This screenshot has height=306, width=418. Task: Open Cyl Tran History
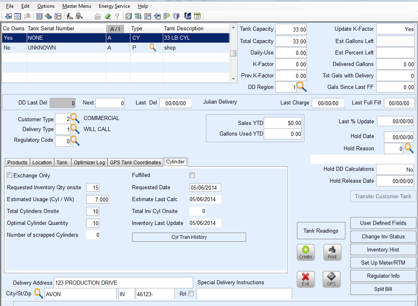click(x=189, y=237)
